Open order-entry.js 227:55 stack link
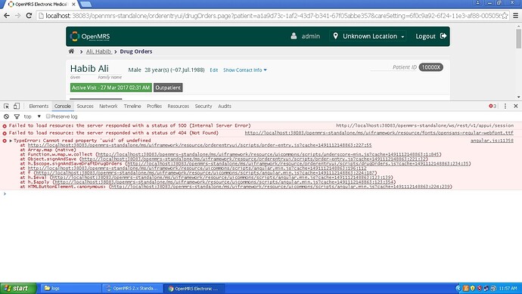 200,145
